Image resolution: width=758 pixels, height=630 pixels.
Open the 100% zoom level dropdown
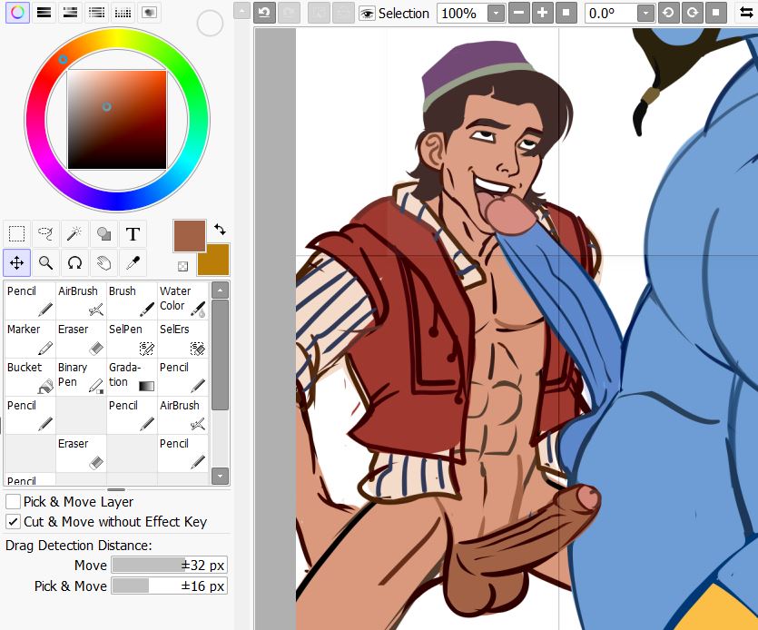click(x=496, y=14)
